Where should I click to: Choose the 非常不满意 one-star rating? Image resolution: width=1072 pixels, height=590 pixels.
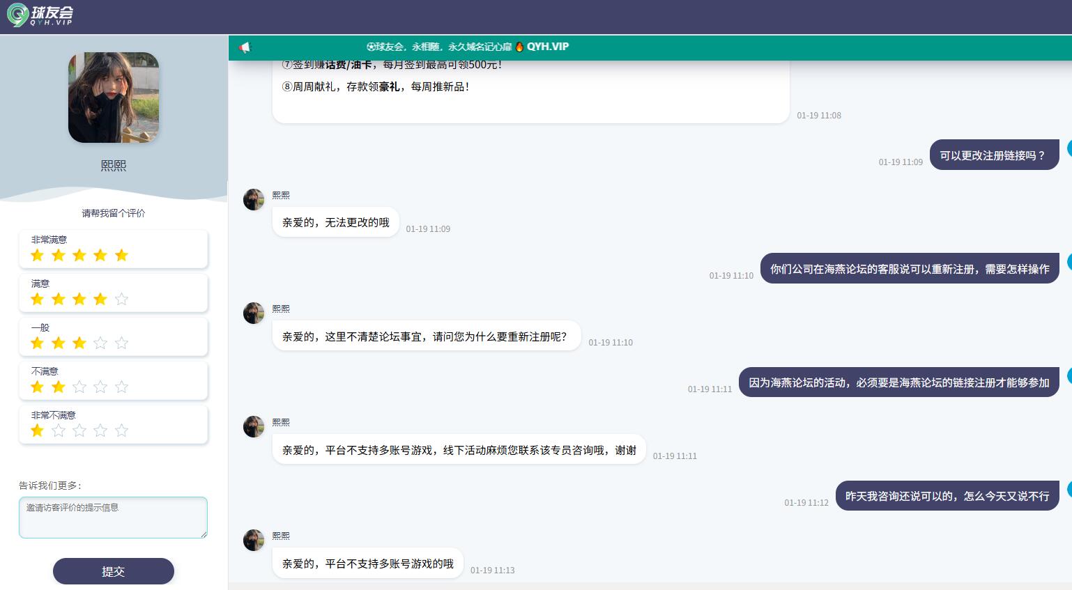113,424
